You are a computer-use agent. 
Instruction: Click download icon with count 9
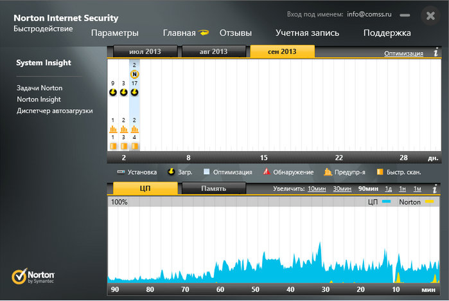pyautogui.click(x=113, y=93)
